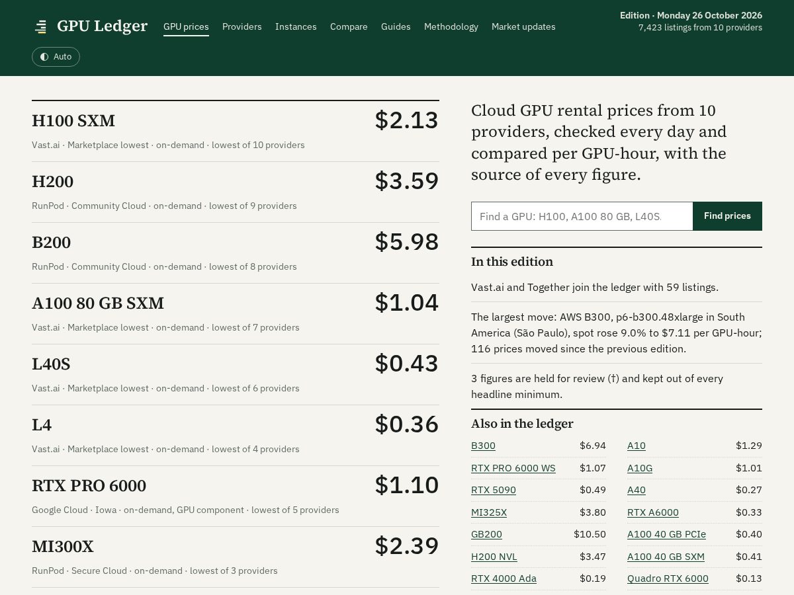Viewport: 794px width, 595px height.
Task: Open the Quadro RTX 6000 link
Action: (x=668, y=578)
